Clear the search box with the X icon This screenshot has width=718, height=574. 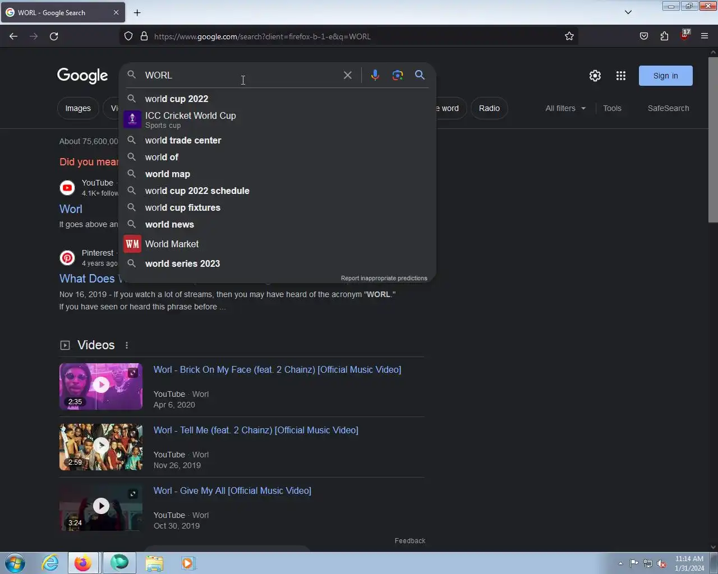coord(348,75)
